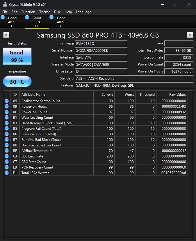
Task: Click status orb of CRC Error Count
Action: point(7,162)
